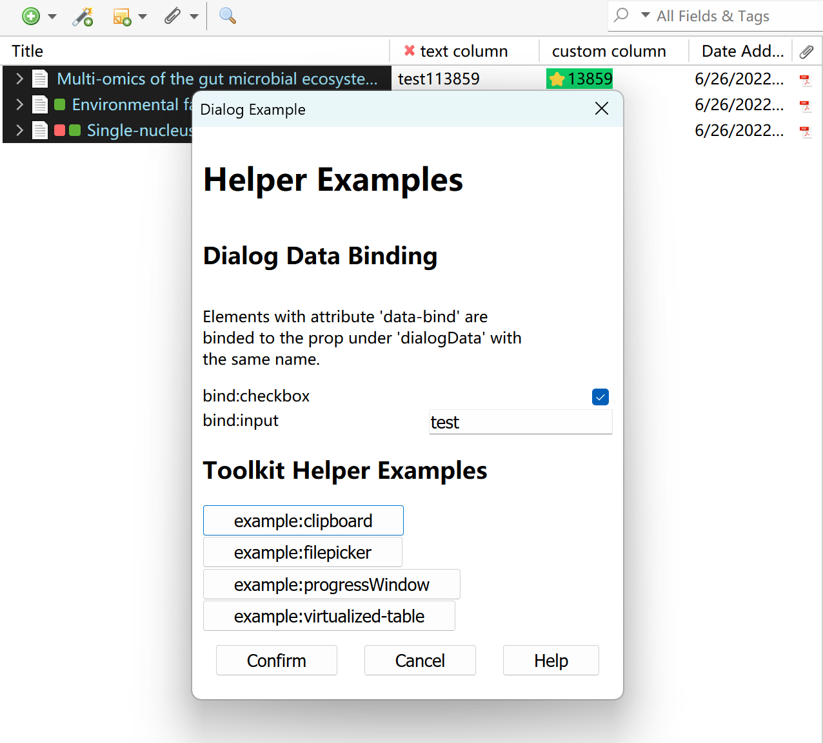Click the search box magnifier icon
This screenshot has height=743, width=823.
pos(621,15)
